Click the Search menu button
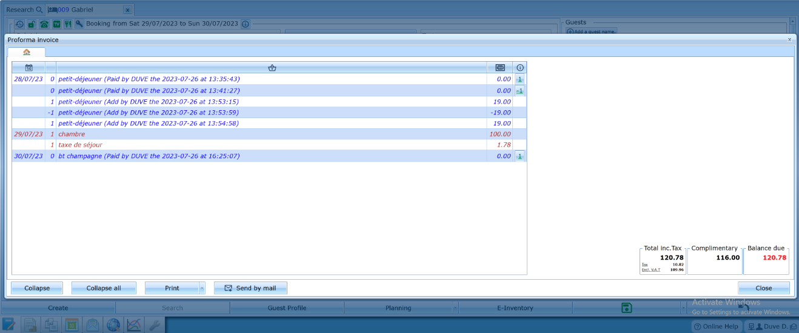799x333 pixels. click(x=172, y=308)
